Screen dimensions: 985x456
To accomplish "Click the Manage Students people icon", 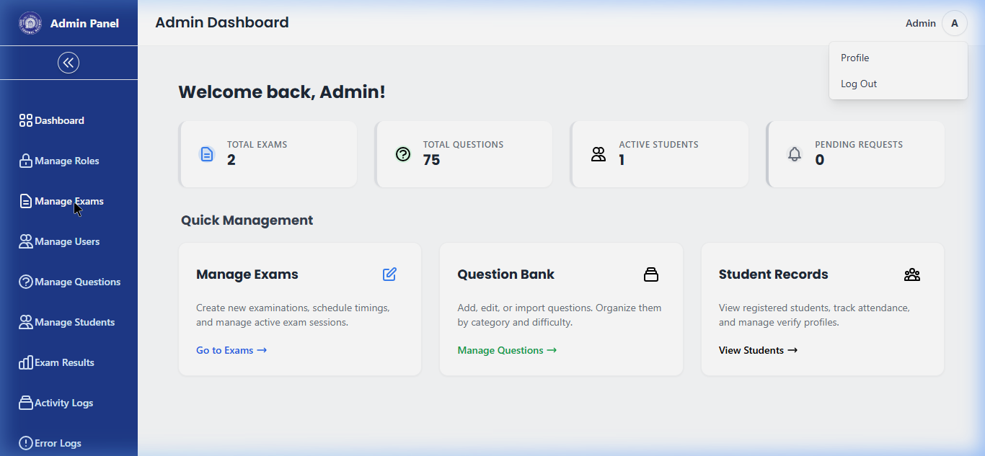I will pyautogui.click(x=26, y=322).
